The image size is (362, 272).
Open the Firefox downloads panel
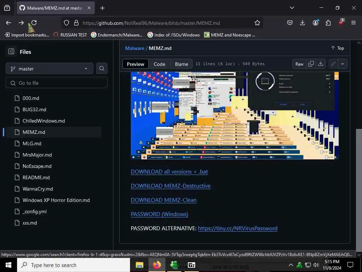[x=302, y=23]
